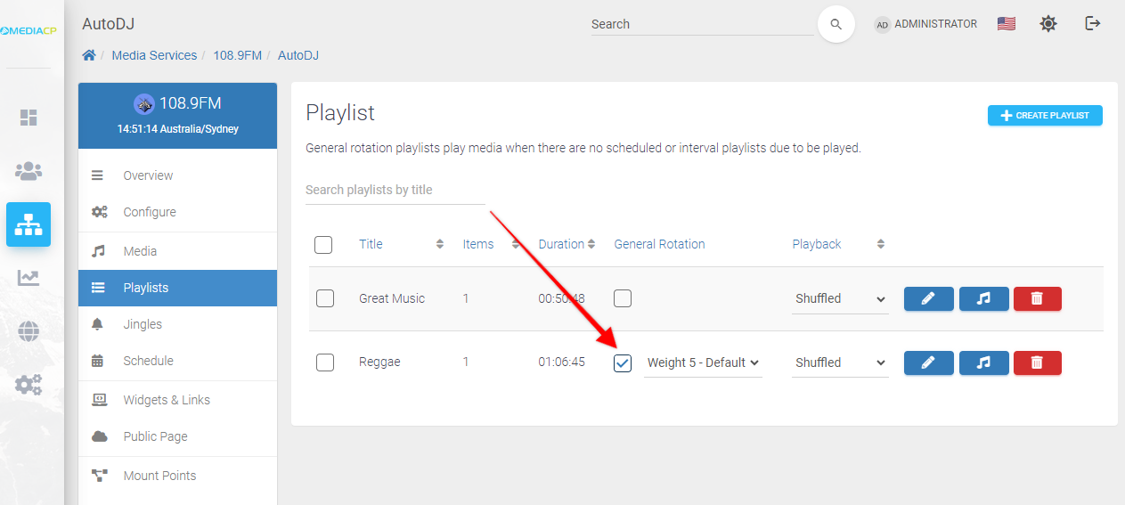Uncheck General Rotation for Reggae playlist
Screen dimensions: 1125x505
coord(623,362)
